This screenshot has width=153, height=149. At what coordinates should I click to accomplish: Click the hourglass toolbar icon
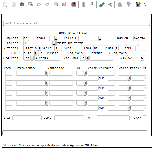click(92, 4)
